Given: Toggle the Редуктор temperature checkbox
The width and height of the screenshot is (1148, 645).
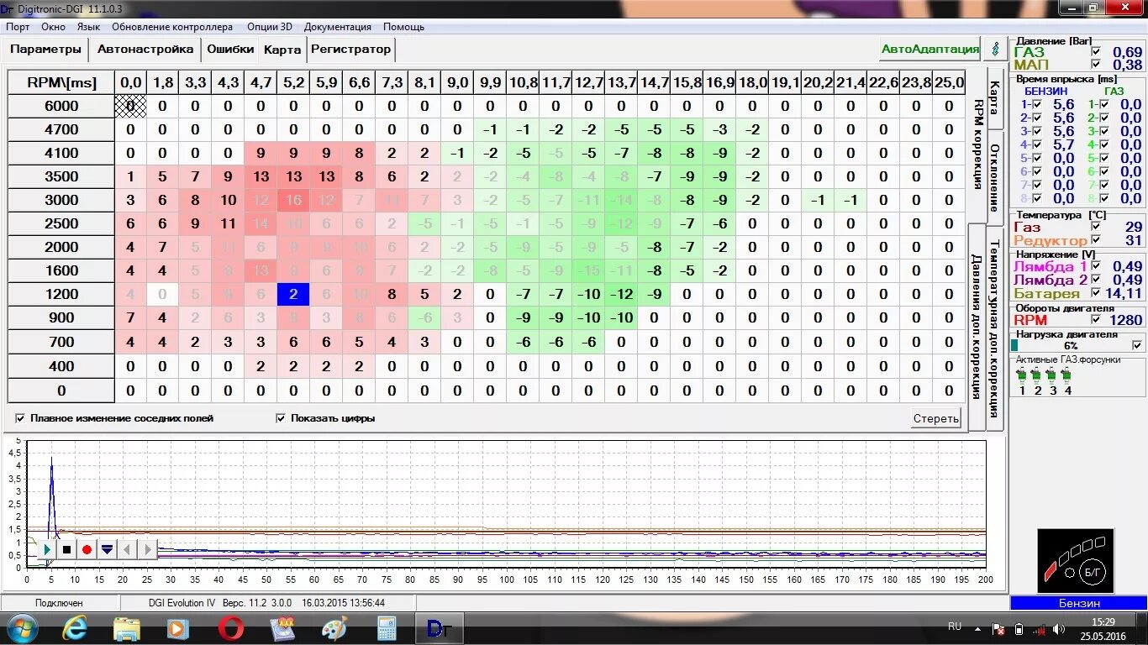Looking at the screenshot, I should point(1095,240).
